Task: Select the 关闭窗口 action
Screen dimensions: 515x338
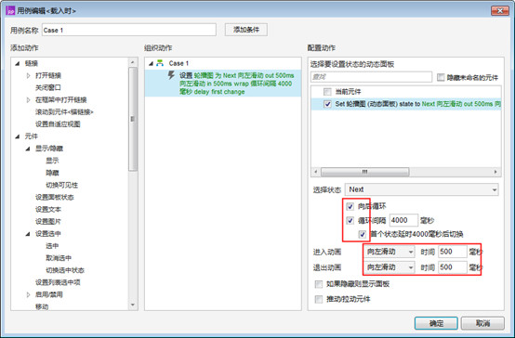Action: [48, 87]
